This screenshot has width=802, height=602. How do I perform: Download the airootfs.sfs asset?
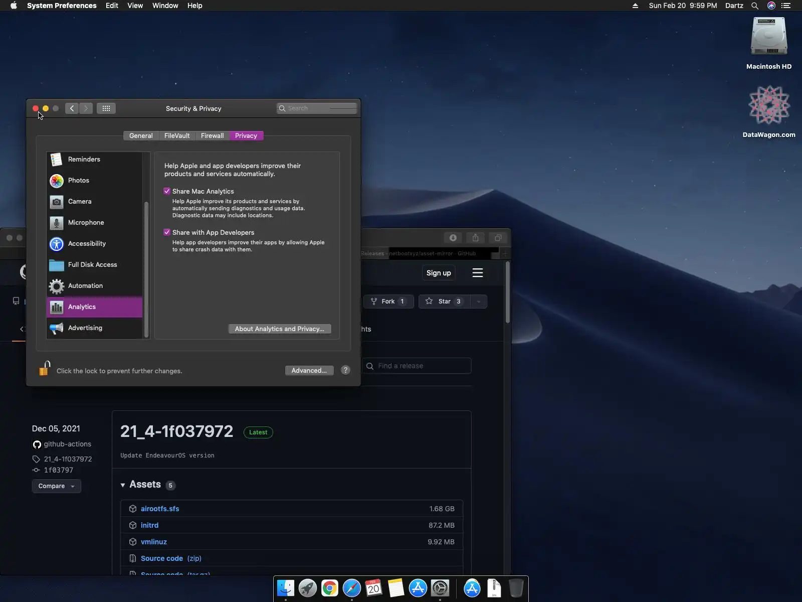point(160,509)
